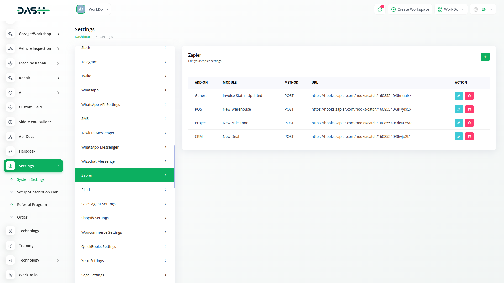The height and width of the screenshot is (283, 504).
Task: Click the URL column header
Action: click(314, 83)
